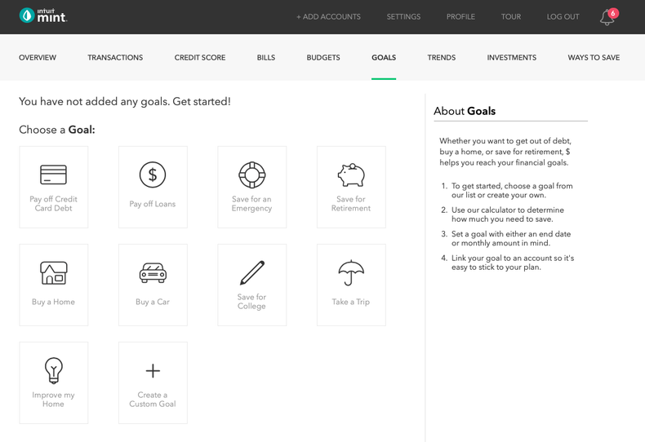Select the dollar sign Pay off Loans icon
The height and width of the screenshot is (442, 645).
click(x=153, y=175)
